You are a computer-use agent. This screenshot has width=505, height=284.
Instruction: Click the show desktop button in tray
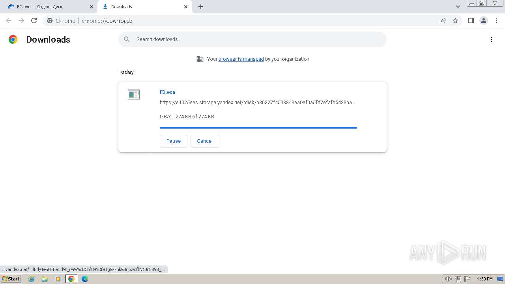(500, 279)
